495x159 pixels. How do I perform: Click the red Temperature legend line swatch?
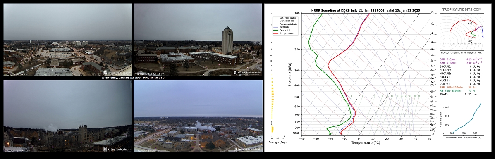point(275,33)
